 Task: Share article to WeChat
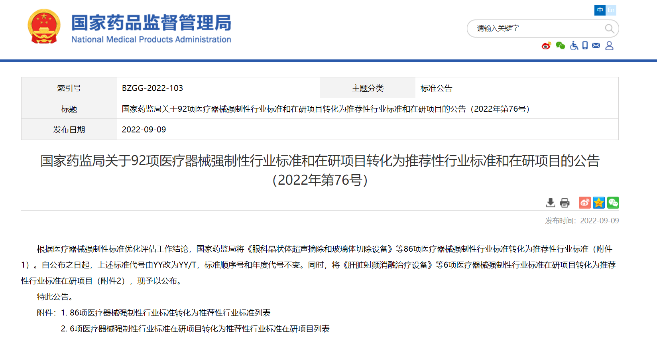[613, 203]
